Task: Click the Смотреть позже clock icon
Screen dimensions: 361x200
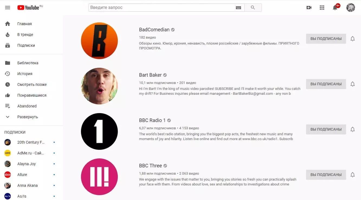Action: pos(8,84)
